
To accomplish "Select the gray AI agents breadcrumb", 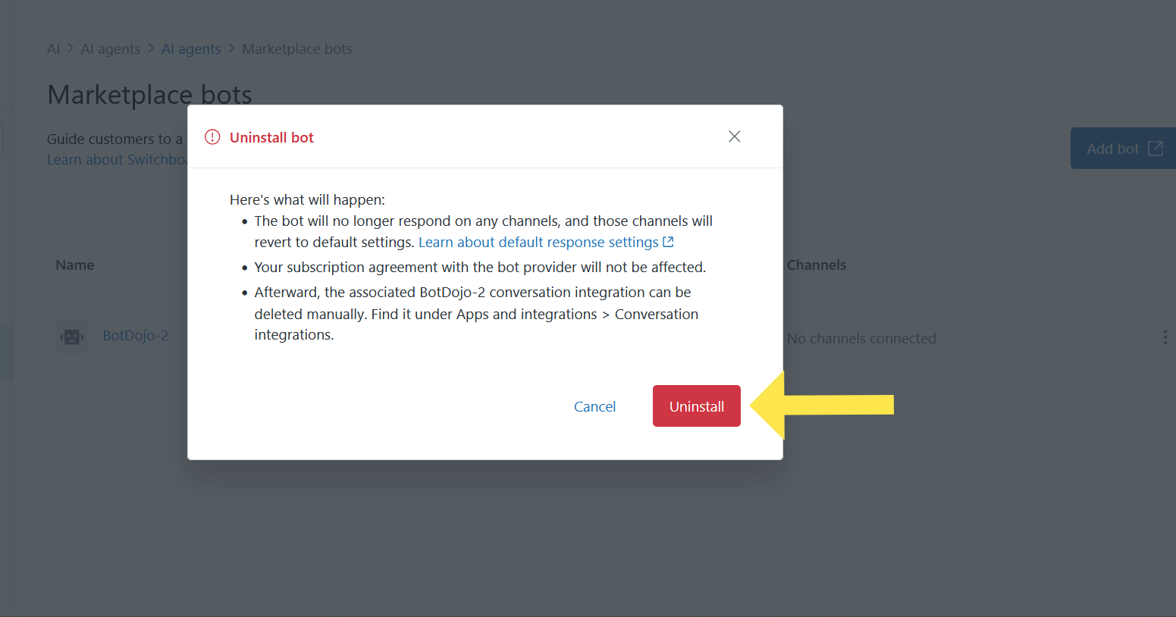I will (x=111, y=49).
